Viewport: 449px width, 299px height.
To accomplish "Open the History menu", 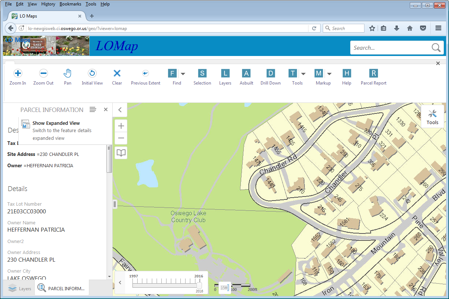I will coord(48,4).
